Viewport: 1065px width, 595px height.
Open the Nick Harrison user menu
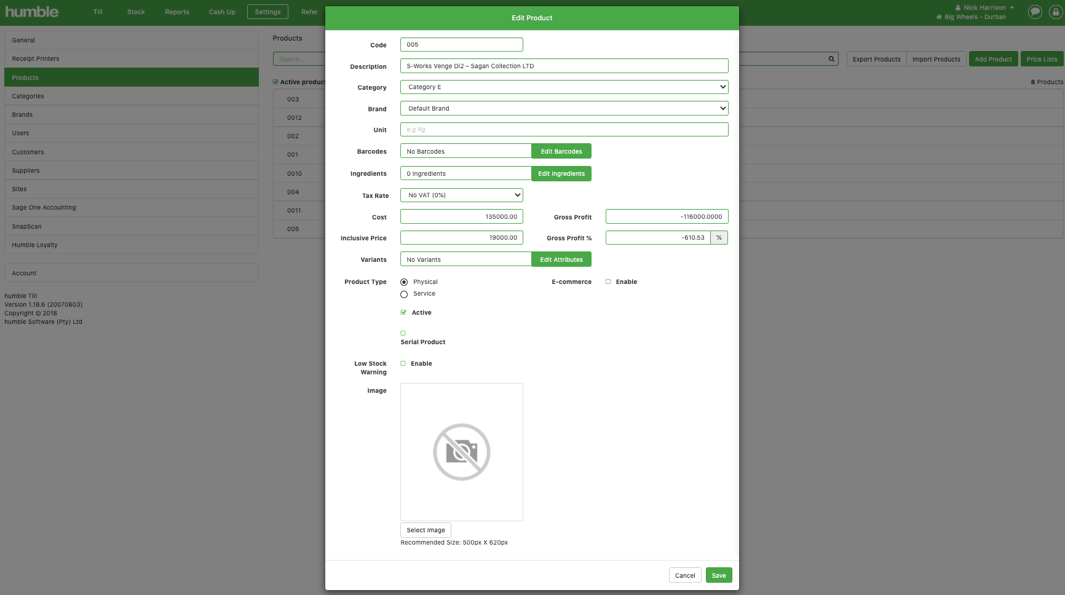(984, 7)
